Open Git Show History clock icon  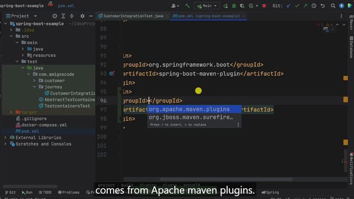314,6
